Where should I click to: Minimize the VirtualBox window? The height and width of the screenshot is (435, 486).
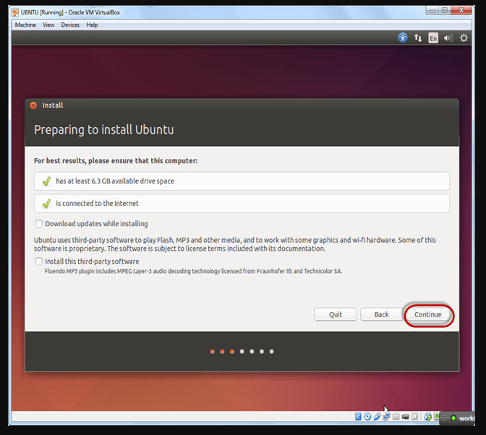(x=432, y=11)
